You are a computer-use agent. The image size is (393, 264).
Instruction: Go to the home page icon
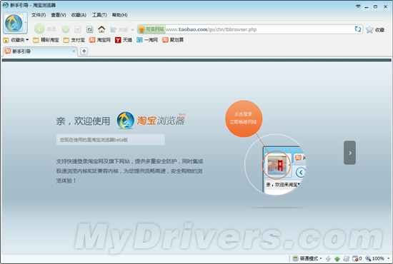click(x=101, y=29)
